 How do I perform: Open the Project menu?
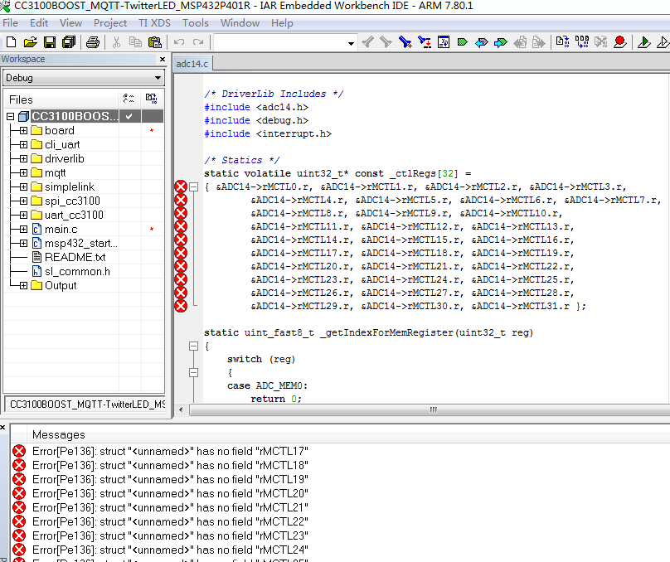[x=110, y=23]
